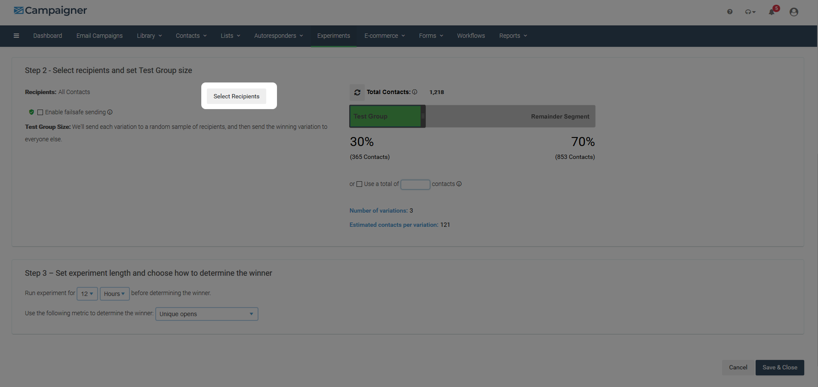This screenshot has width=818, height=387.
Task: Open the user account profile icon
Action: tap(794, 12)
